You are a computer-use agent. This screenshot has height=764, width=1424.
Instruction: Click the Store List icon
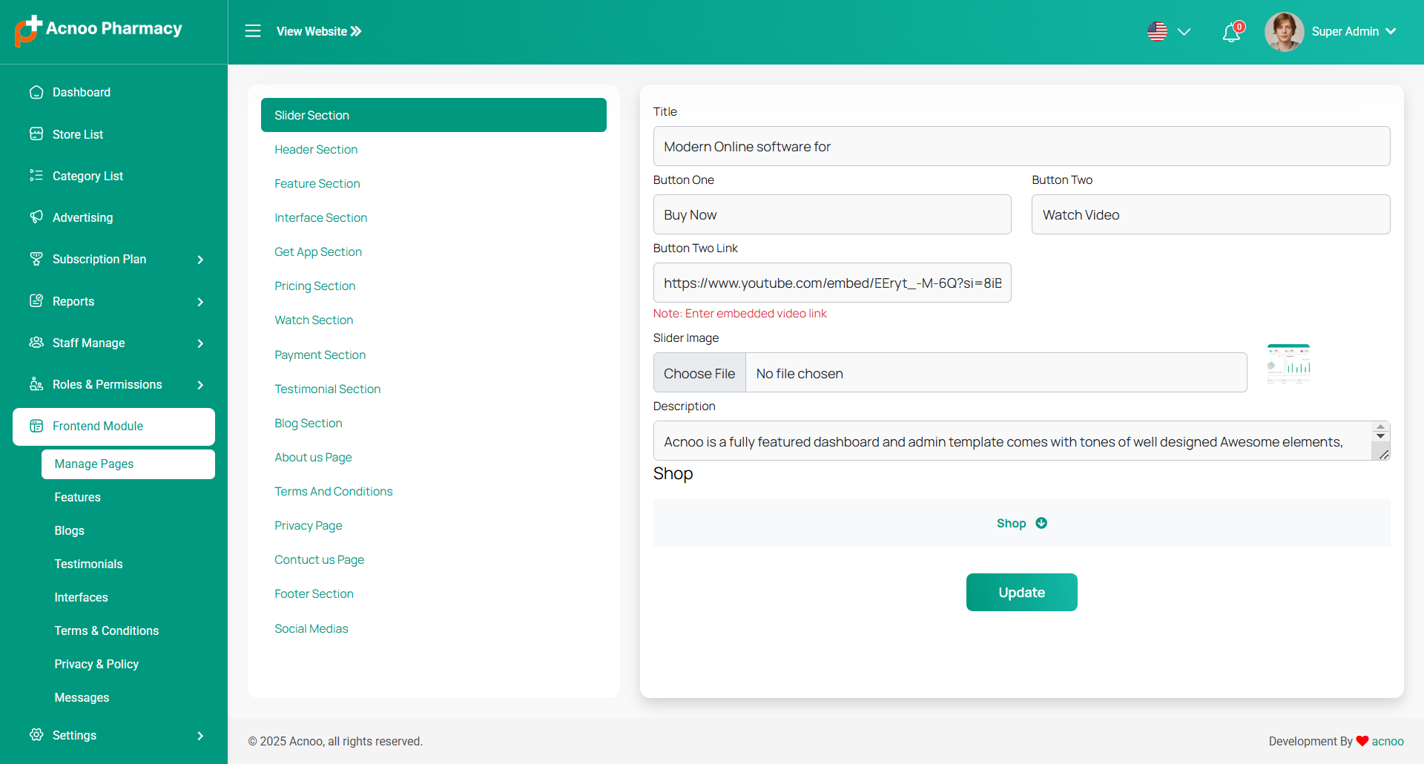click(36, 134)
